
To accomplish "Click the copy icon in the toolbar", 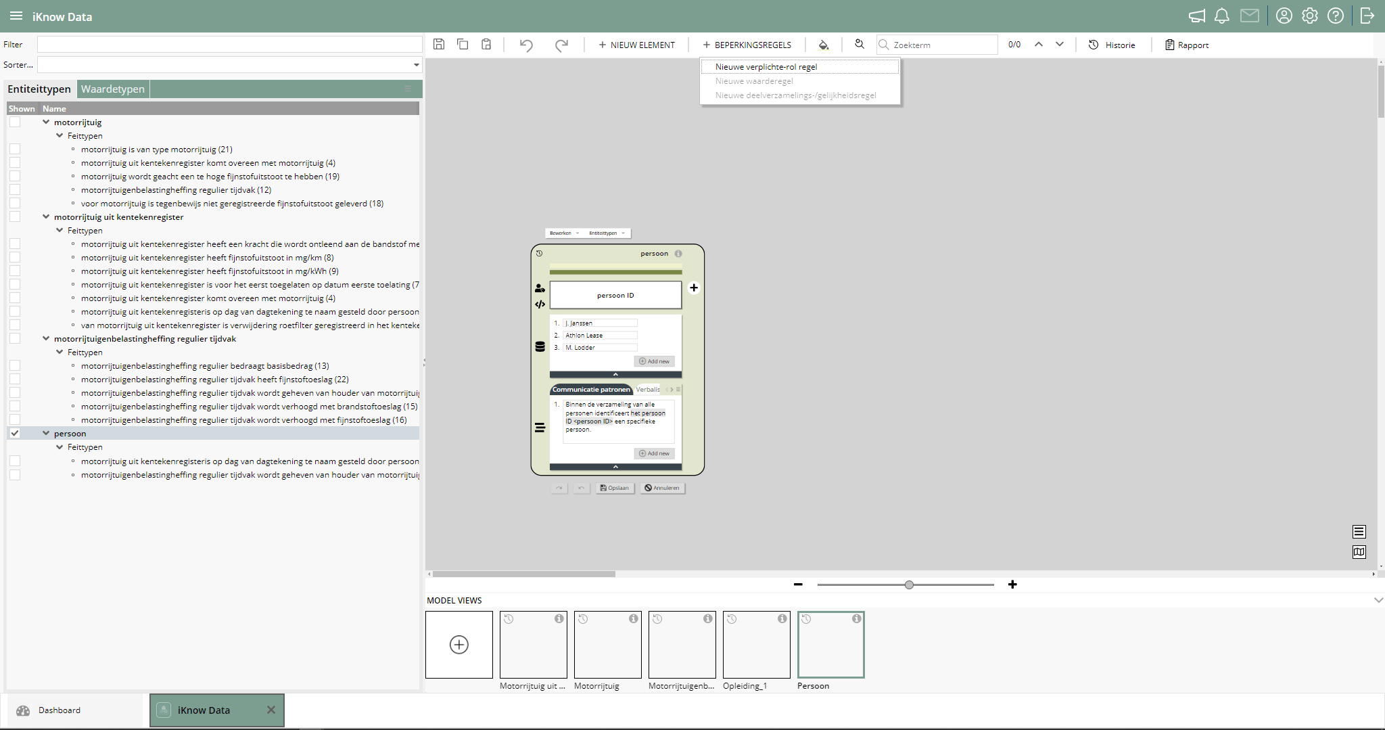I will pyautogui.click(x=463, y=44).
